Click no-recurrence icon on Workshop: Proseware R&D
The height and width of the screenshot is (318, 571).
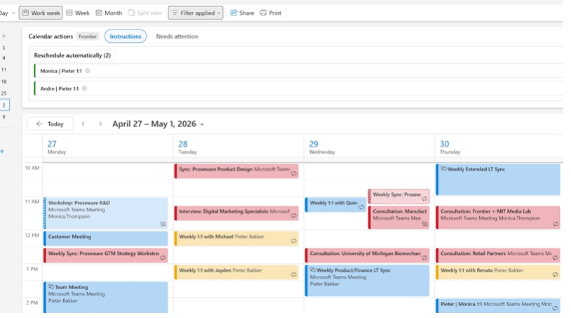tap(163, 224)
